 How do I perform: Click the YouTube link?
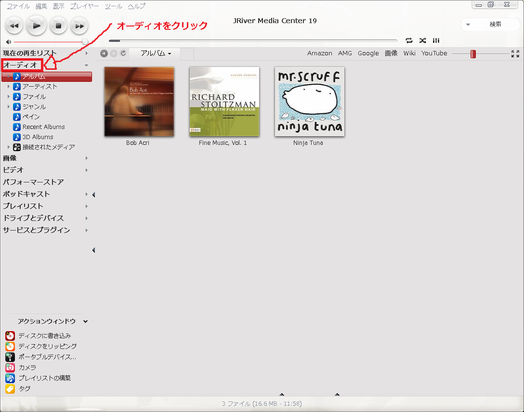(x=434, y=53)
